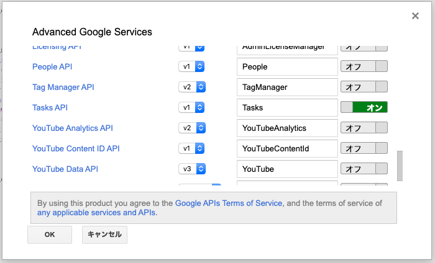The width and height of the screenshot is (435, 263).
Task: Open People API version dropdown
Action: click(x=191, y=66)
